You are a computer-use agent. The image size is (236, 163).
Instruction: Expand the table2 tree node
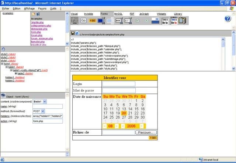16,73
